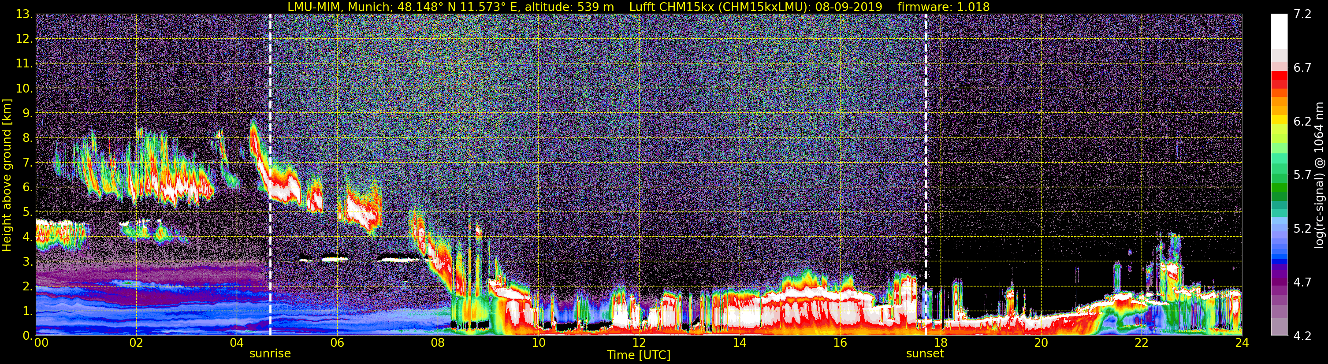Click the 6.7 colorbar tick value
This screenshot has width=1328, height=364.
pyautogui.click(x=1302, y=68)
